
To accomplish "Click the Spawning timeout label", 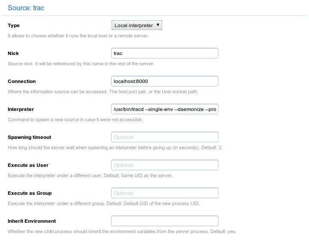I will point(30,138).
